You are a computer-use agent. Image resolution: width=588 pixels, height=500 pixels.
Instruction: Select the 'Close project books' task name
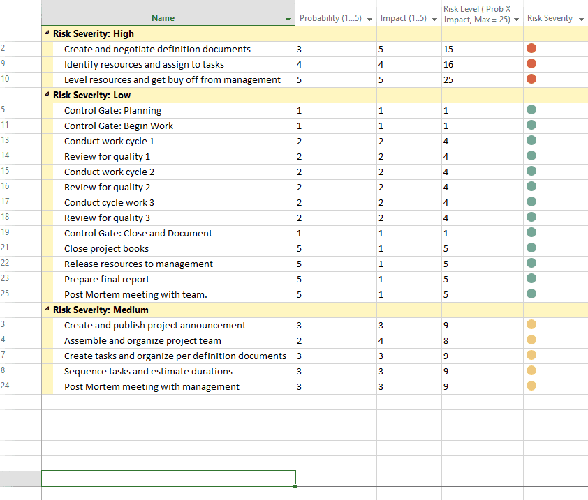coord(106,249)
